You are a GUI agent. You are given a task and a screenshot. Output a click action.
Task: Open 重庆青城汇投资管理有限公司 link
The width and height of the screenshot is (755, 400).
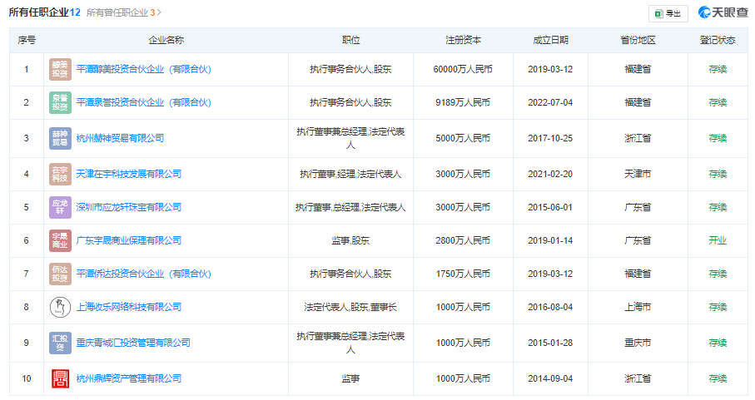click(x=133, y=343)
